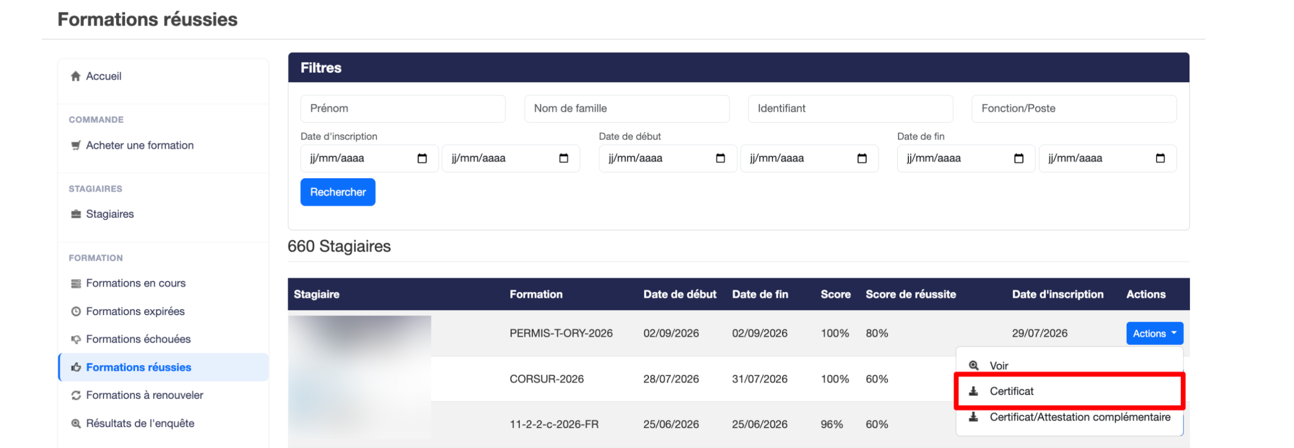Click the magnifier icon beside Résultats de l'enquête
Screen dimensions: 1294x448
(x=76, y=424)
